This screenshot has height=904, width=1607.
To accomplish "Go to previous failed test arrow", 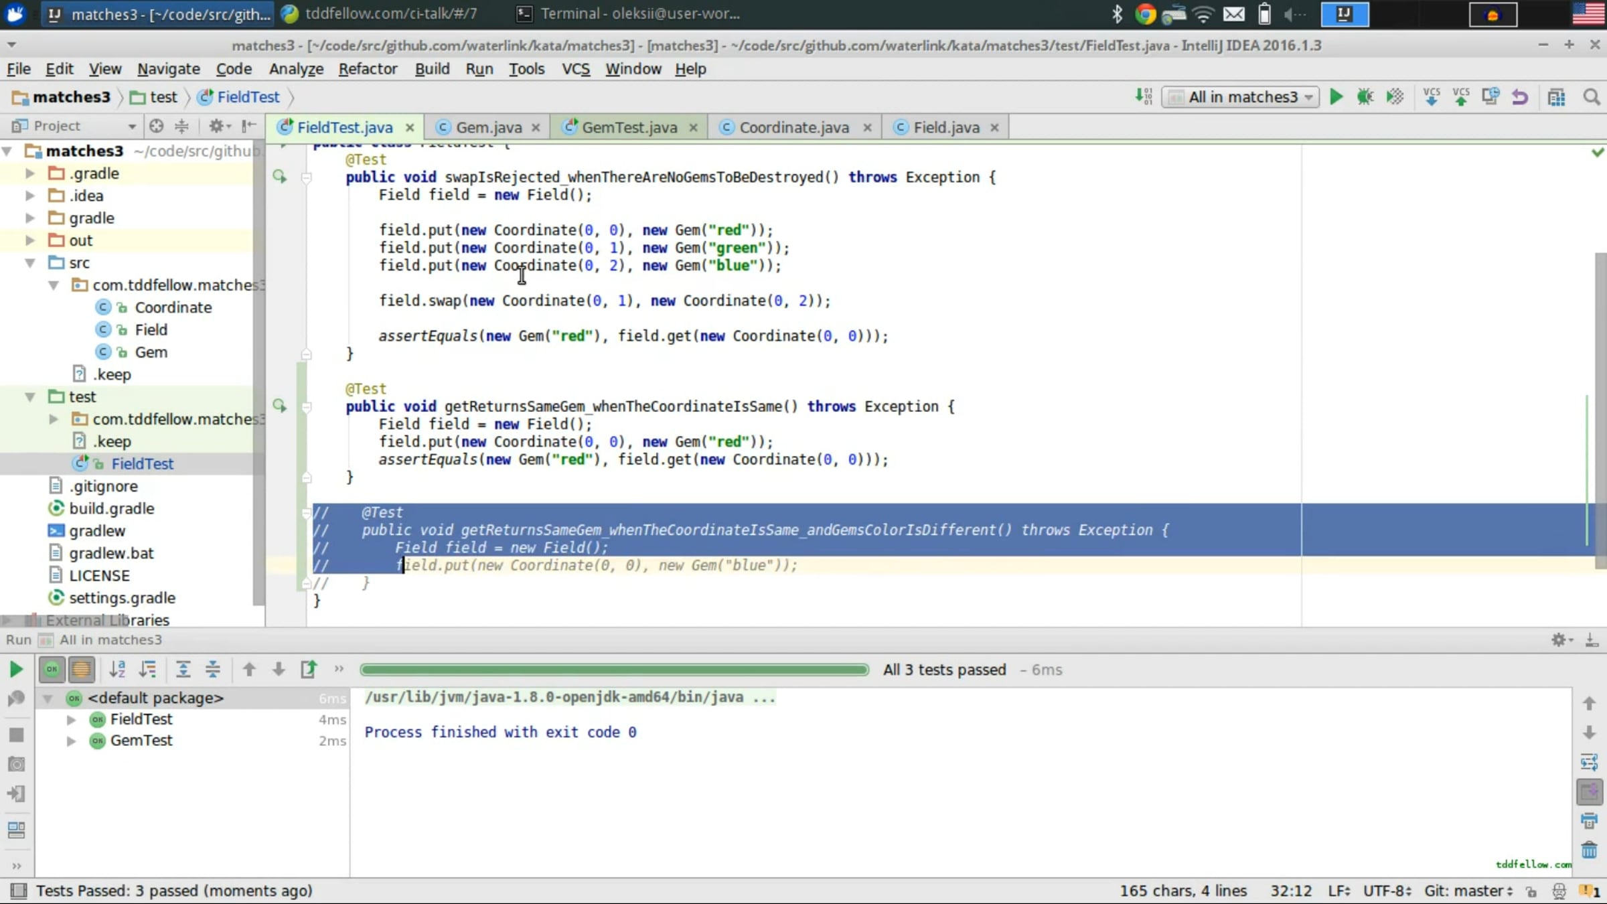I will click(249, 669).
